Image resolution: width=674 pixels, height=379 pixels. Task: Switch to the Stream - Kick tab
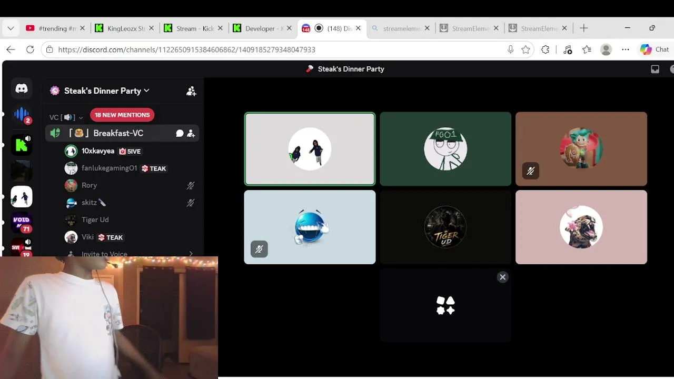pos(193,28)
